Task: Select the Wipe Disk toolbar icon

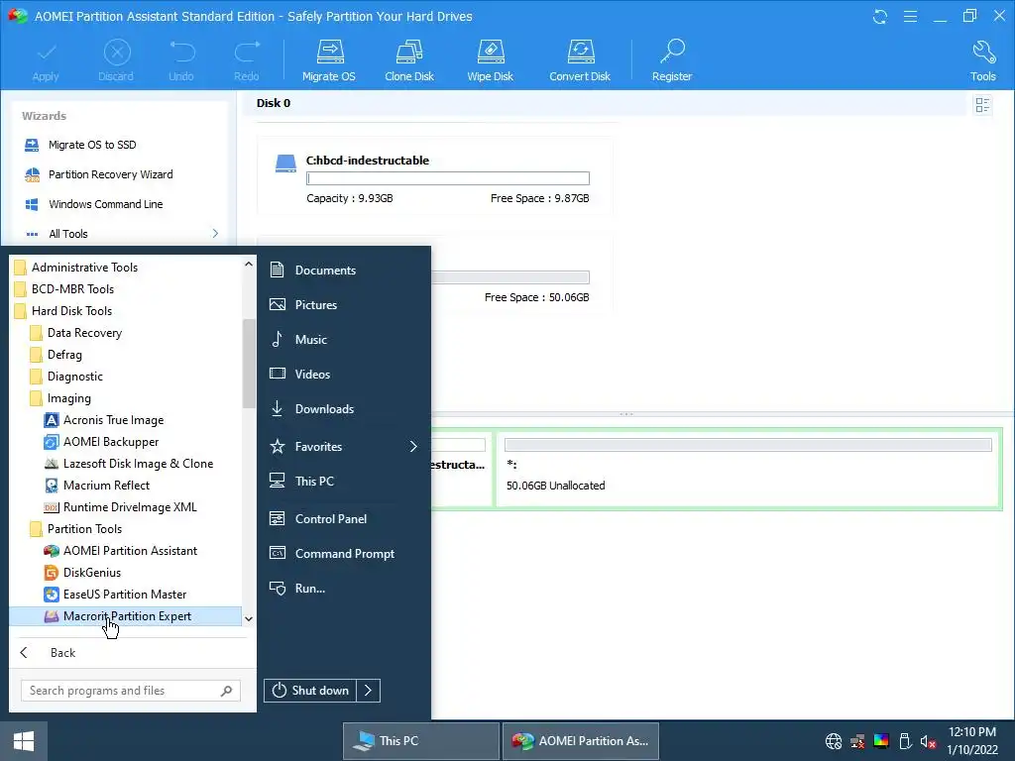Action: [490, 52]
